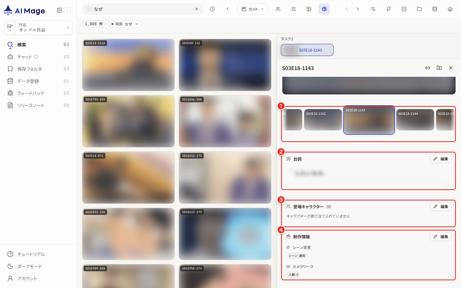The width and height of the screenshot is (461, 288).
Task: Click 編集 button for 制作情報
Action: coord(441,237)
